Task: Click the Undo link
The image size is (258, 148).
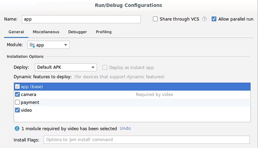Action: click(125, 128)
